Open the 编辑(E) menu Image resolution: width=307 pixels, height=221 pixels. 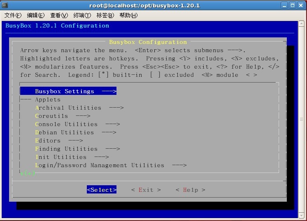(36, 15)
